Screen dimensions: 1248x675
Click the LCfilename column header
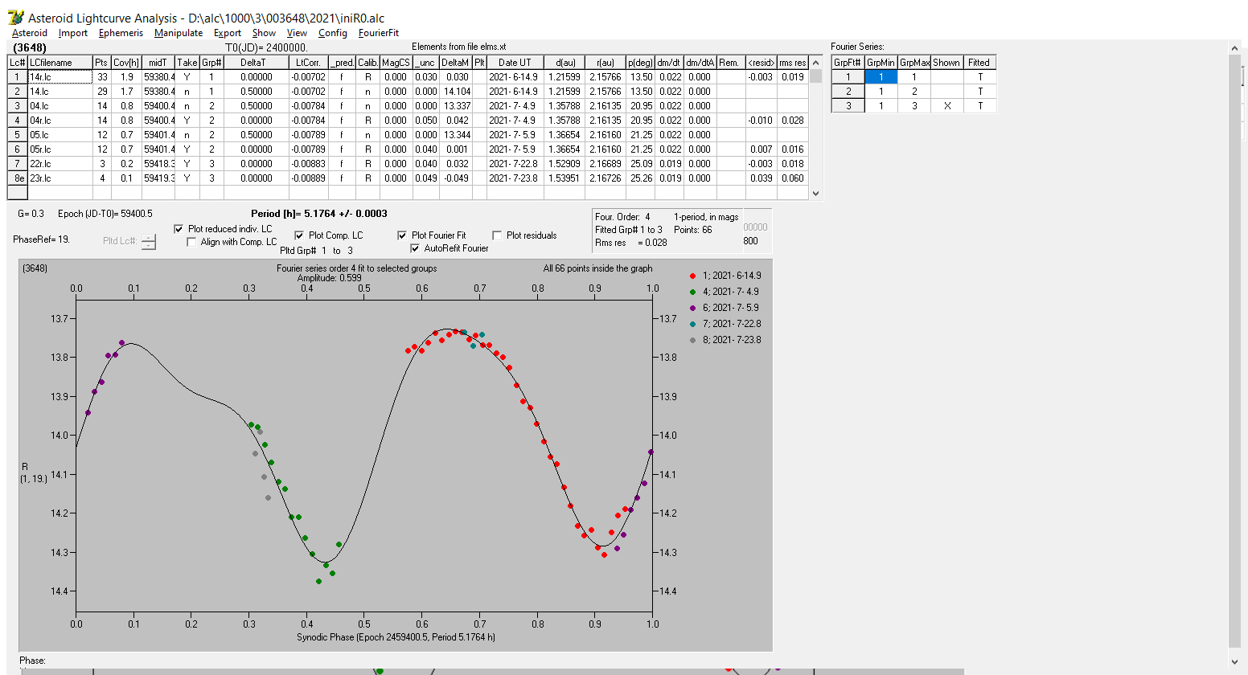[x=60, y=63]
